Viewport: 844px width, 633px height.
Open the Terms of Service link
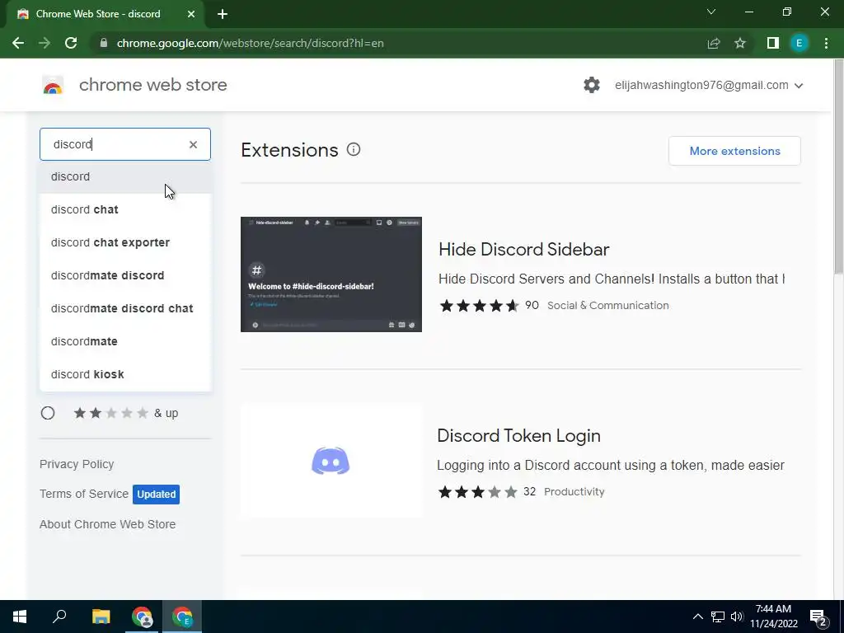pos(84,494)
